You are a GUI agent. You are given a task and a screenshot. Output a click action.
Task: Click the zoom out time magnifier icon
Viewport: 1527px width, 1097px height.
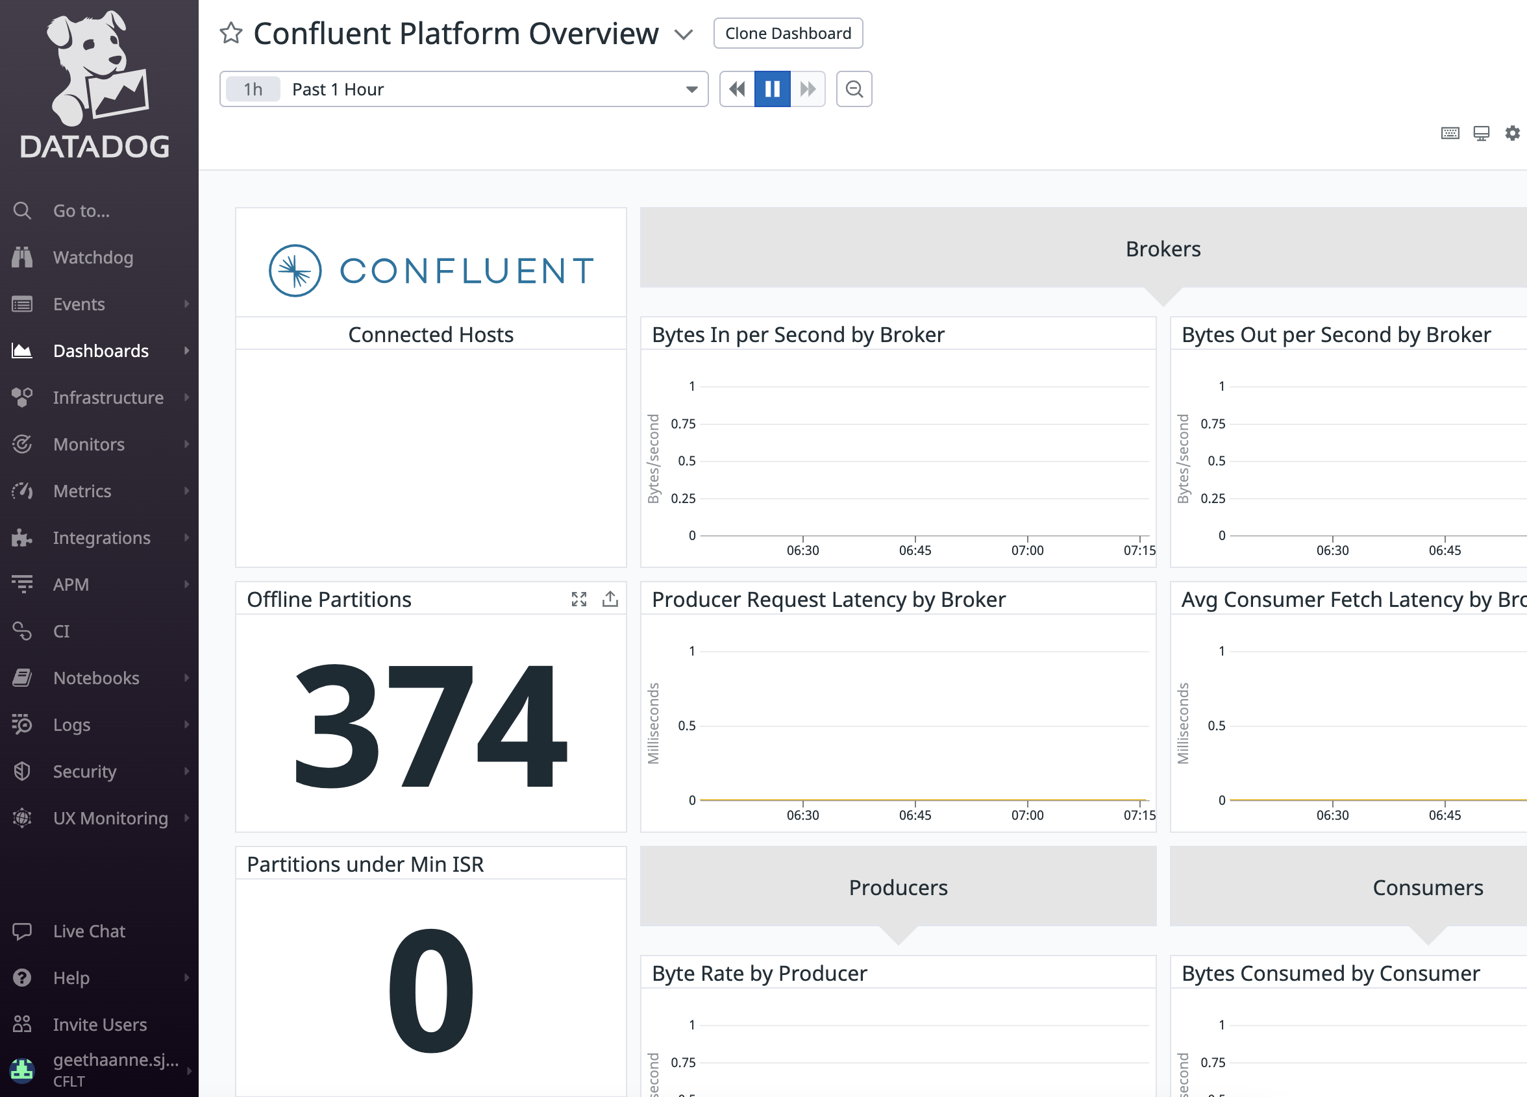[854, 89]
